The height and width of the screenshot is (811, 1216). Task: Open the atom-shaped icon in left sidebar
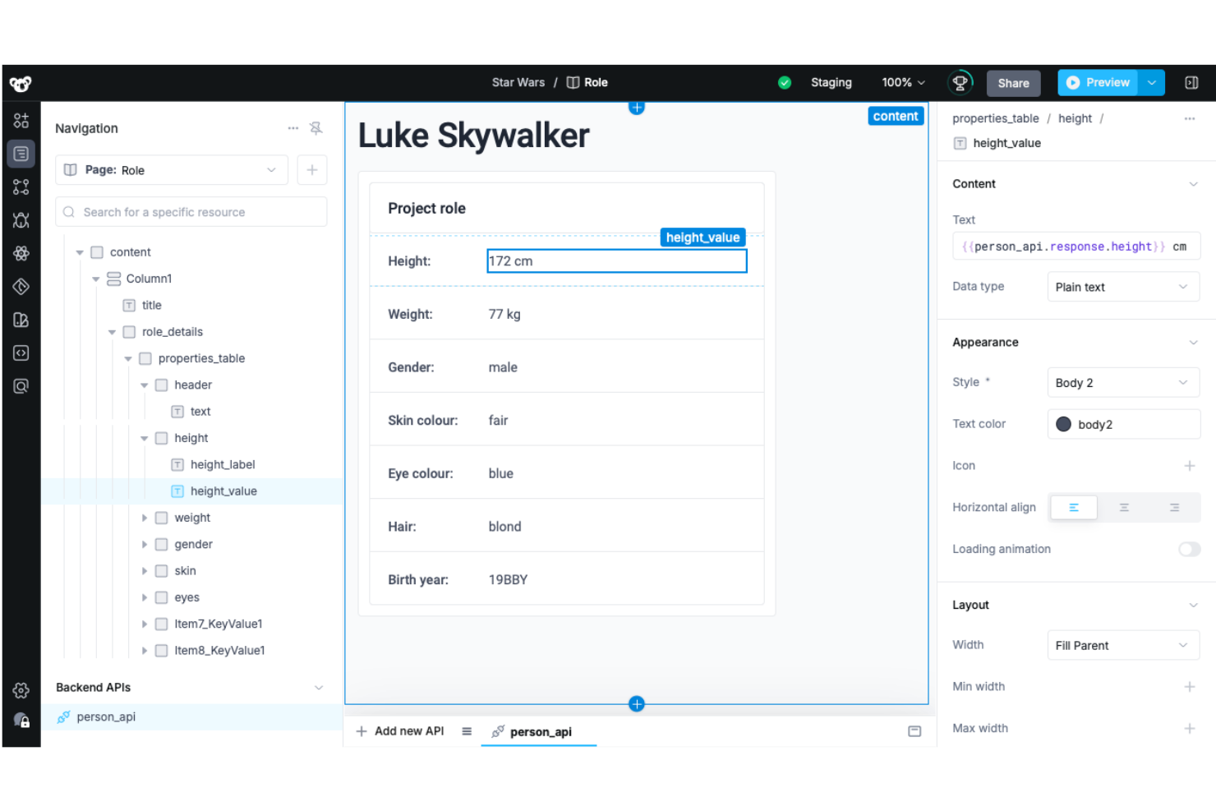click(21, 253)
